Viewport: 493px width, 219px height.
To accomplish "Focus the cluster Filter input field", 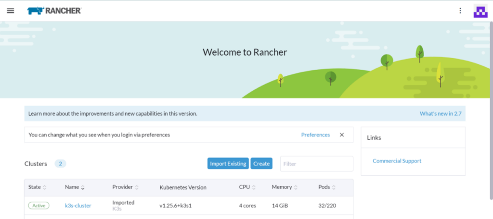I will click(316, 164).
